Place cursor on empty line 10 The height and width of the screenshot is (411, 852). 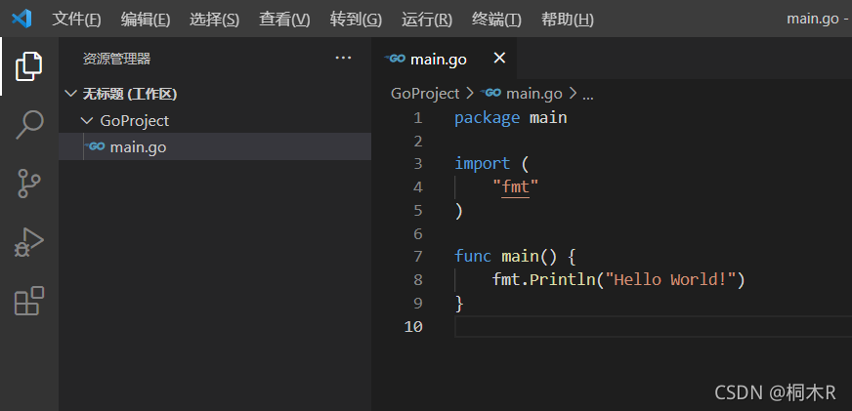(x=652, y=327)
